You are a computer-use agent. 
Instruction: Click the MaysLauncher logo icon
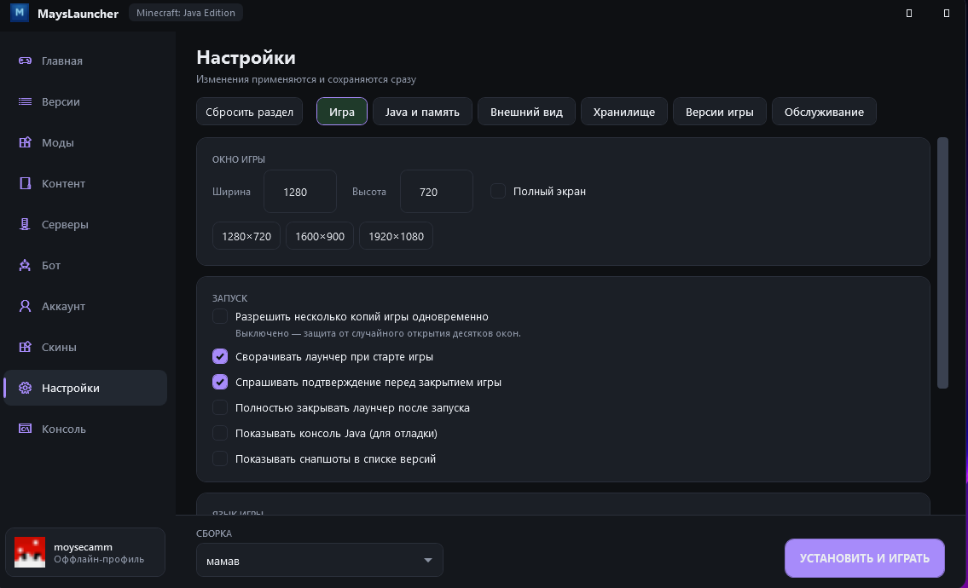[20, 12]
